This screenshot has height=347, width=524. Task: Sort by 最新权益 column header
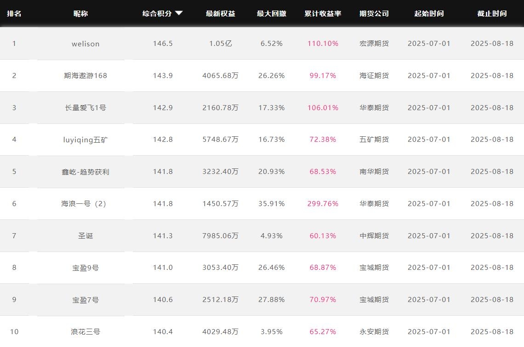(220, 14)
